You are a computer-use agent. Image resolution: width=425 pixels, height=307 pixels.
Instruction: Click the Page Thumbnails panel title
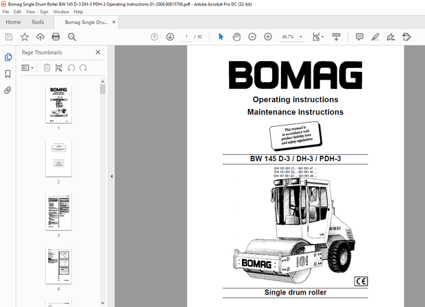pyautogui.click(x=42, y=53)
